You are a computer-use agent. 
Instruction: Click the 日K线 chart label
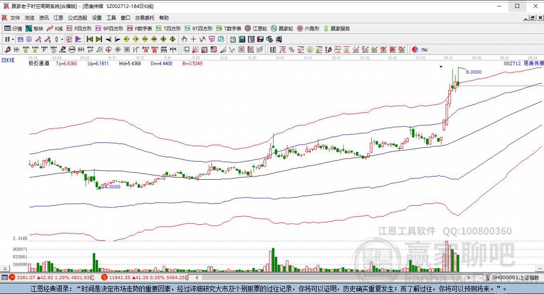8,60
